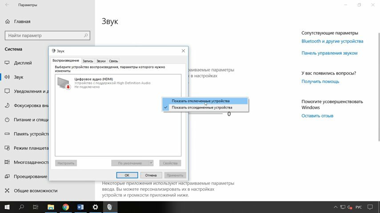
Task: Click the Свойства button
Action: [x=170, y=163]
